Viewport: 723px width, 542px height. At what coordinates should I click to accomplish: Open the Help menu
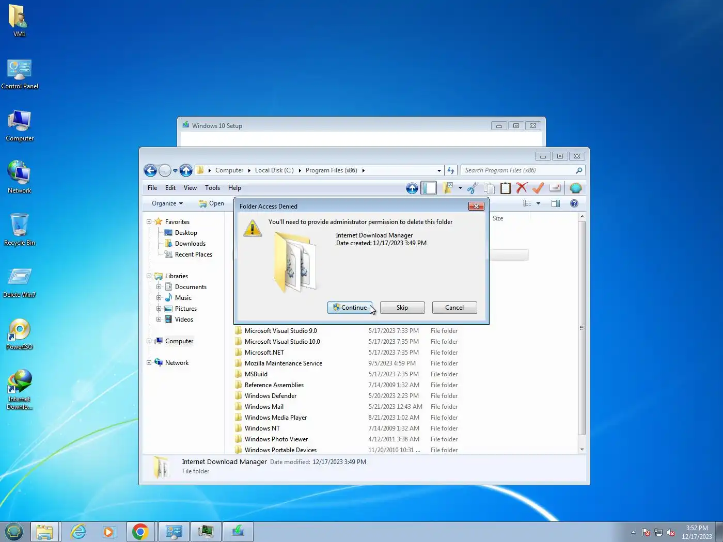coord(234,188)
